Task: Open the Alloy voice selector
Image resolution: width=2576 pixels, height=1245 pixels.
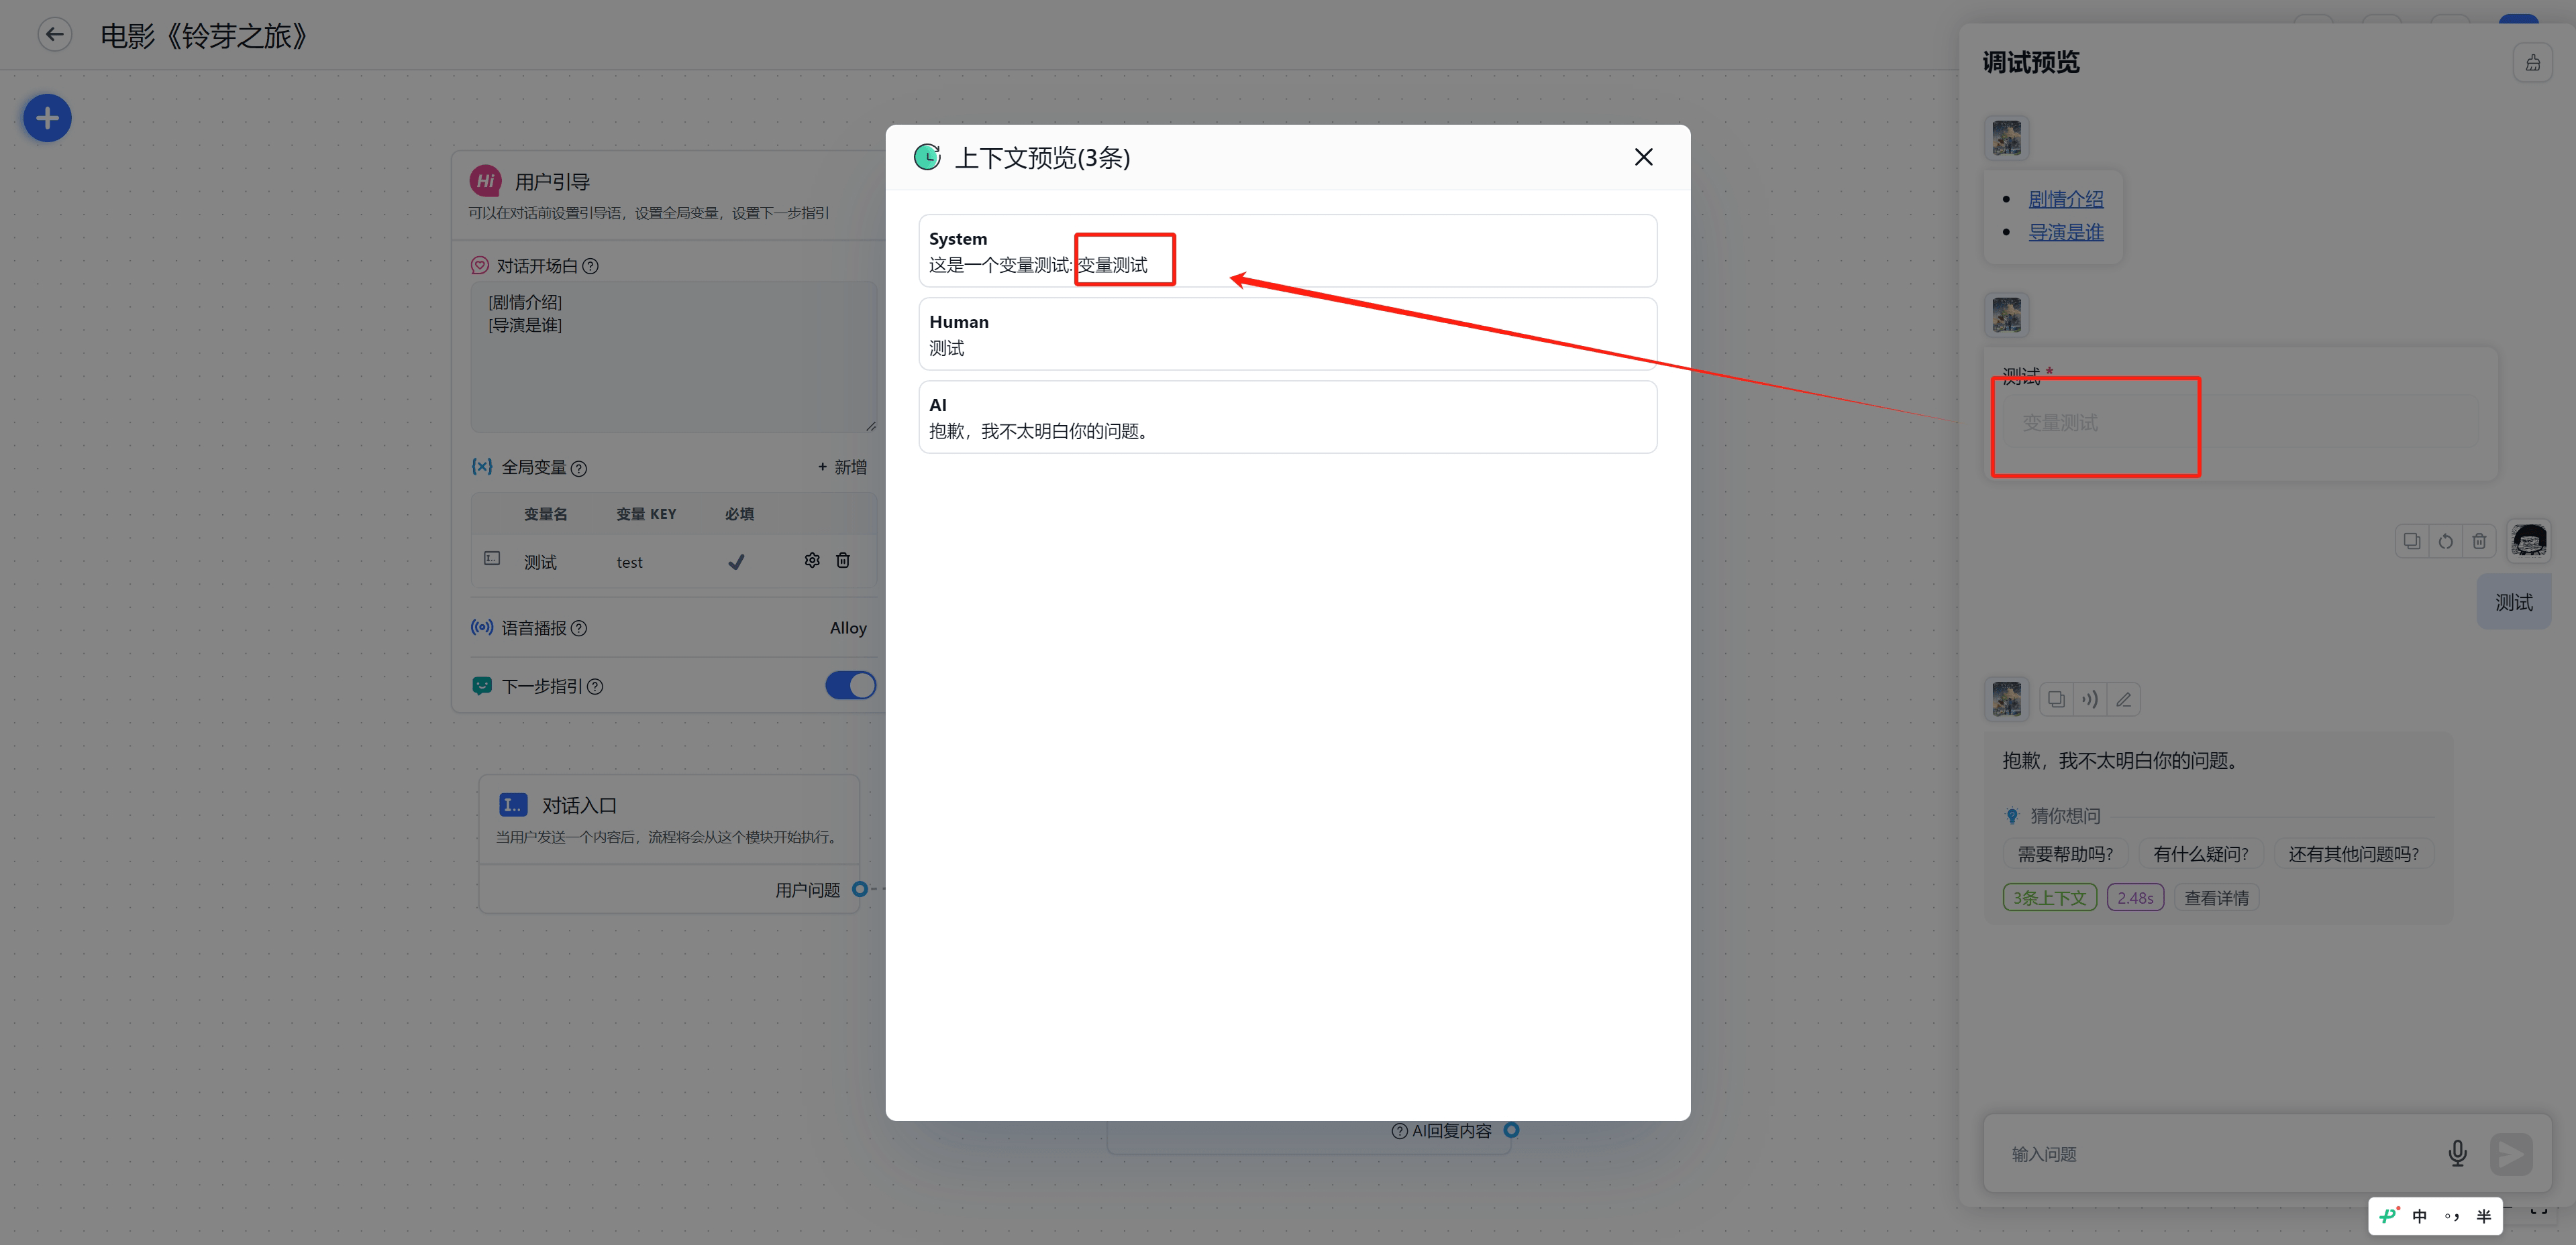Action: 847,628
